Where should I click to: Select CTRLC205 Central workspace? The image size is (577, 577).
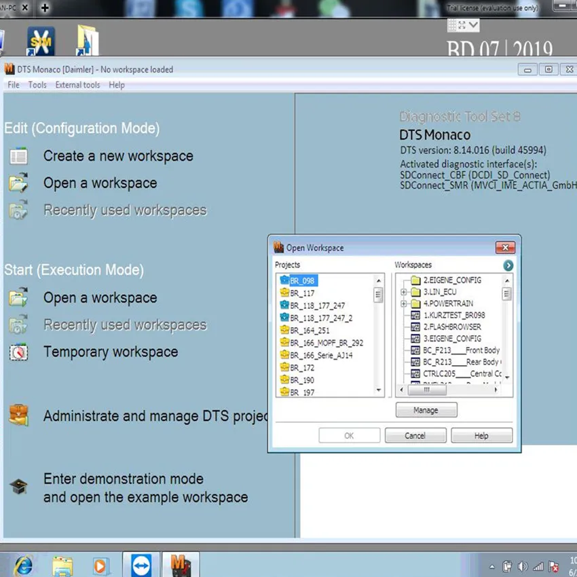pyautogui.click(x=462, y=374)
